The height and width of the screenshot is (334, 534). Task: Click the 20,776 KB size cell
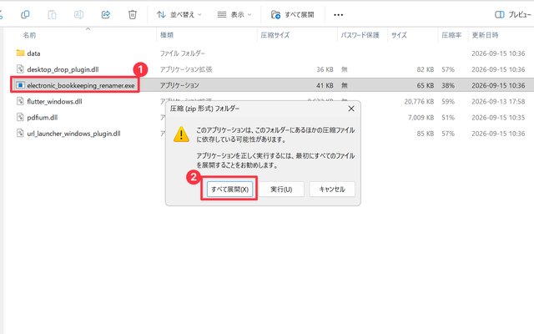click(419, 102)
